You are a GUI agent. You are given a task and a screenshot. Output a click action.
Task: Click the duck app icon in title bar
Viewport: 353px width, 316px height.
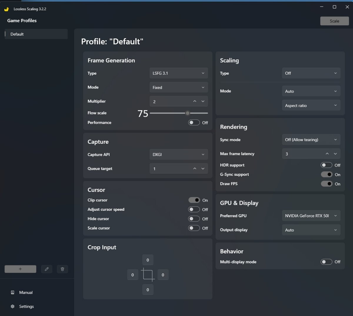click(x=6, y=9)
